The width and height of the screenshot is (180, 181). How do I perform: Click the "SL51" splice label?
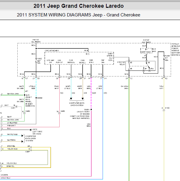pyautogui.click(x=28, y=95)
